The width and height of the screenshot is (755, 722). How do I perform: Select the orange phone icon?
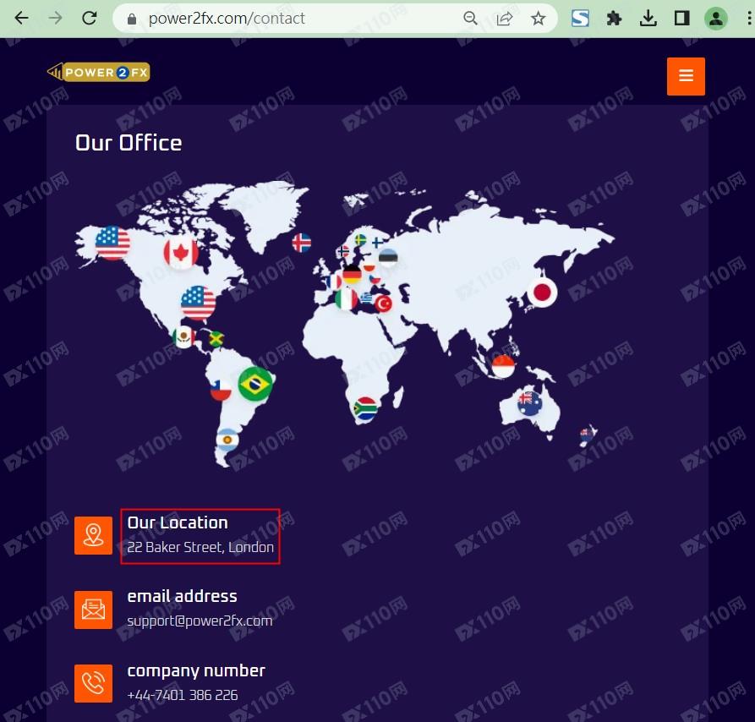pos(93,683)
